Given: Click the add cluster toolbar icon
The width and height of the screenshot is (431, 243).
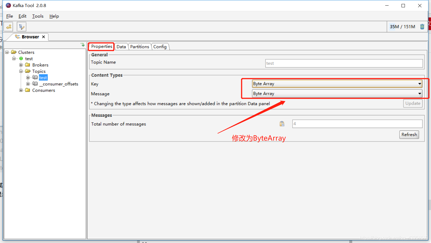Looking at the screenshot, I should click(x=9, y=27).
